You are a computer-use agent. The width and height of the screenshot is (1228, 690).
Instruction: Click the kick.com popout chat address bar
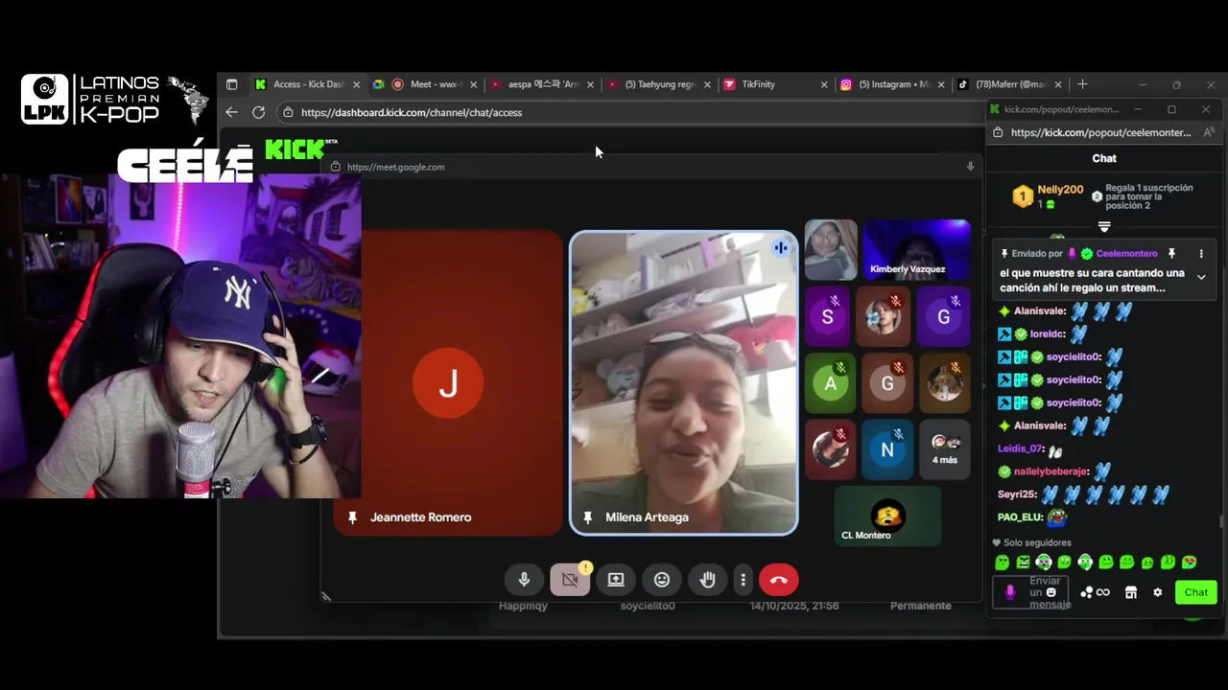[1100, 132]
